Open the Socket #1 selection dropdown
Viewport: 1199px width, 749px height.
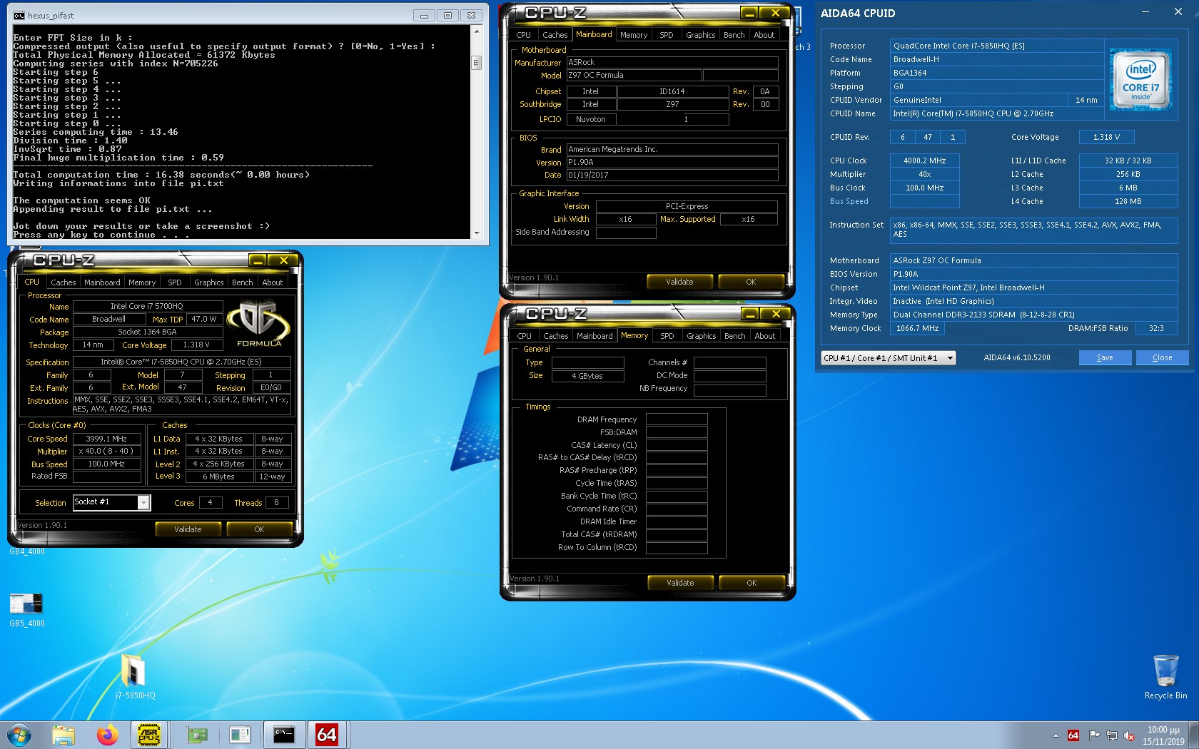coord(143,503)
